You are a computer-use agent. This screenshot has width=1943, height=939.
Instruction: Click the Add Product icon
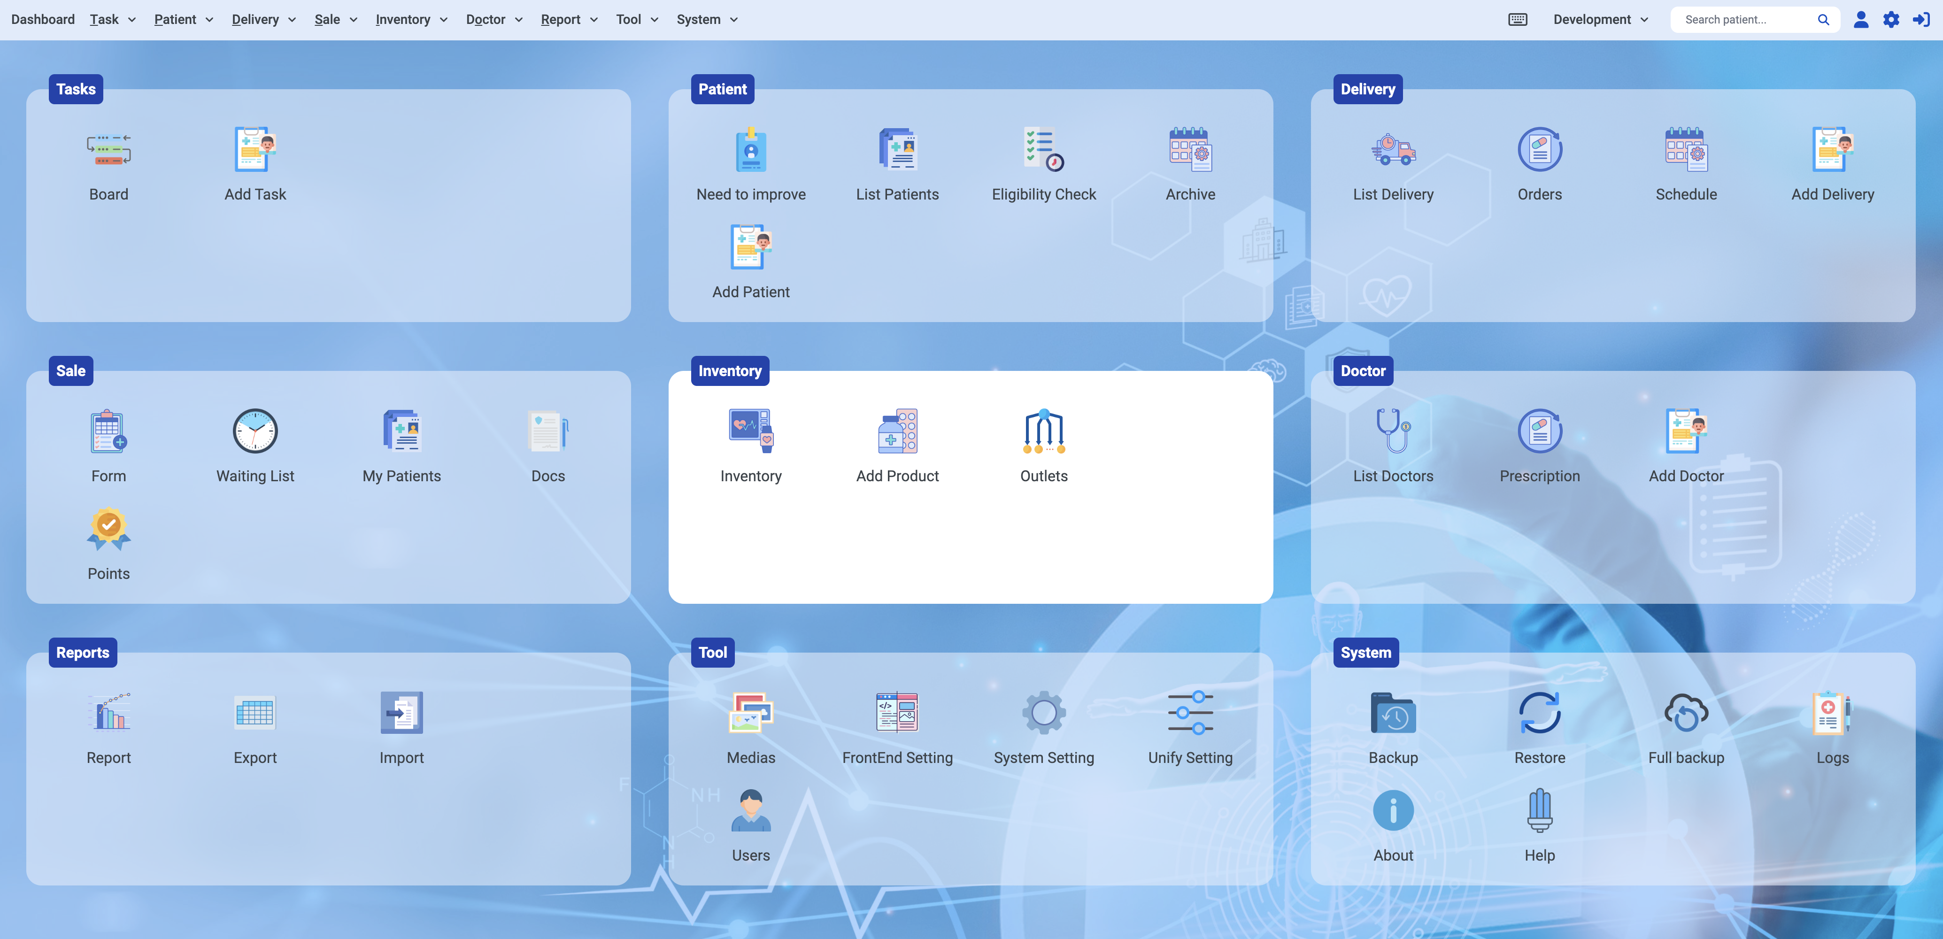click(898, 431)
